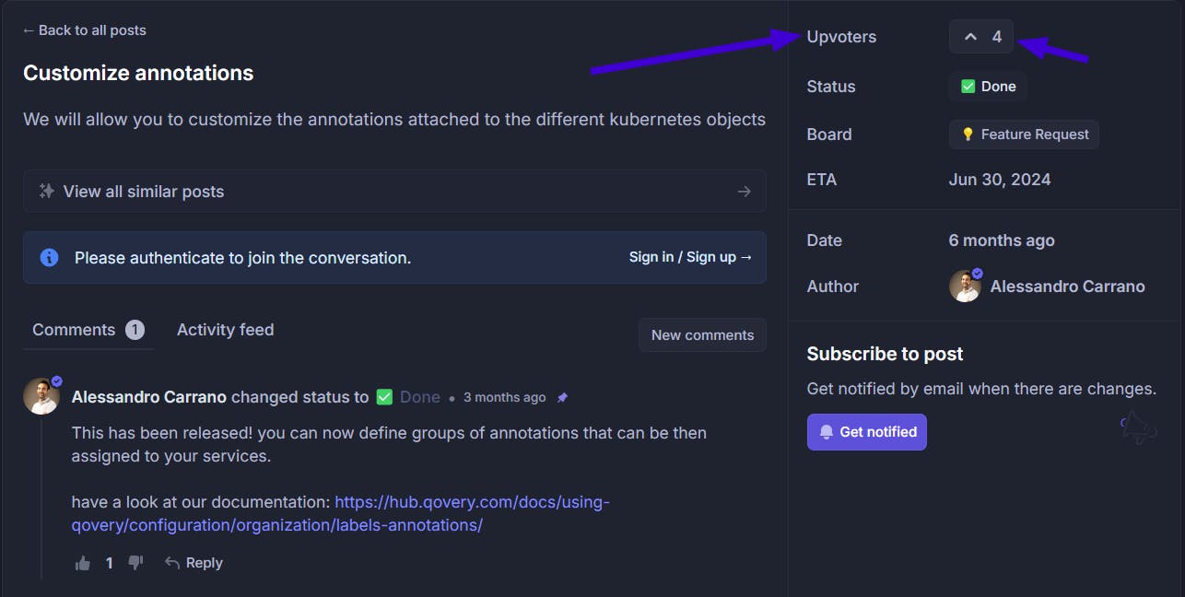Image resolution: width=1185 pixels, height=597 pixels.
Task: Open the New comments sort dropdown
Action: 702,335
